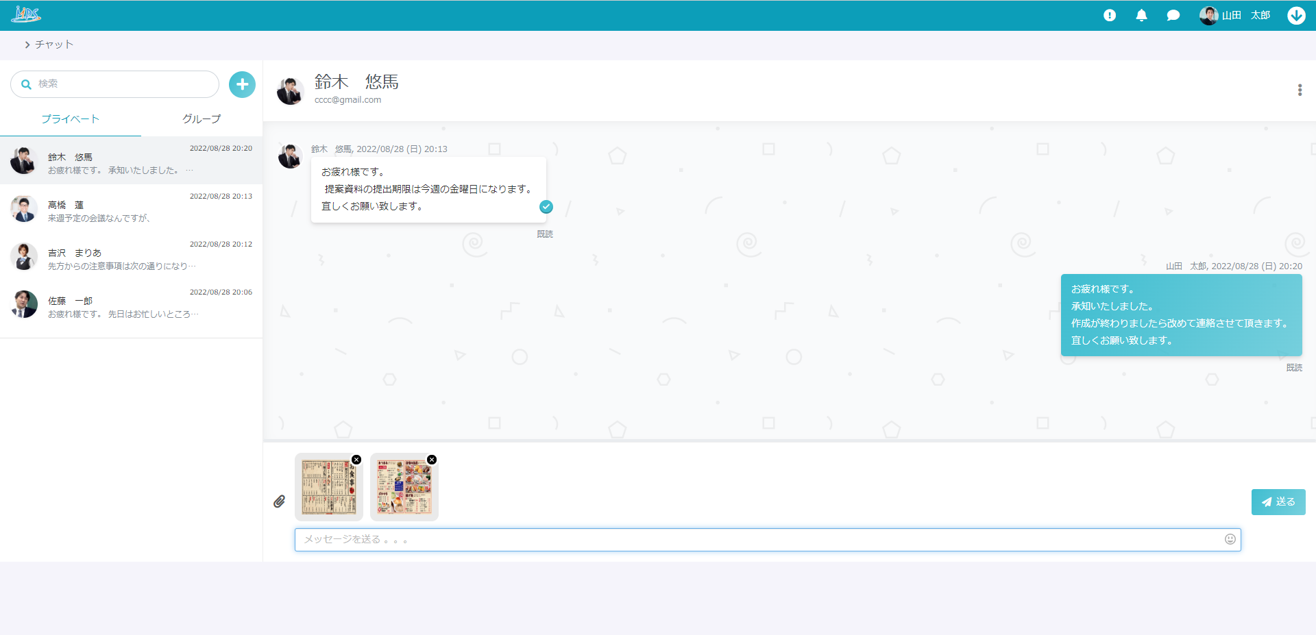This screenshot has height=635, width=1316.
Task: Expand the user dropdown arrow in header
Action: (1295, 15)
